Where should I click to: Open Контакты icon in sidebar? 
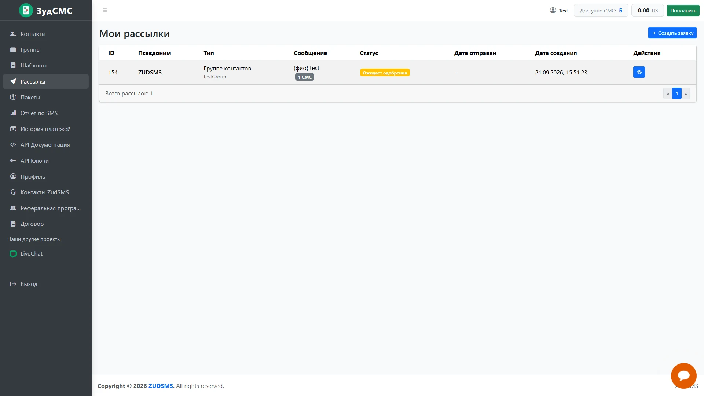[13, 34]
